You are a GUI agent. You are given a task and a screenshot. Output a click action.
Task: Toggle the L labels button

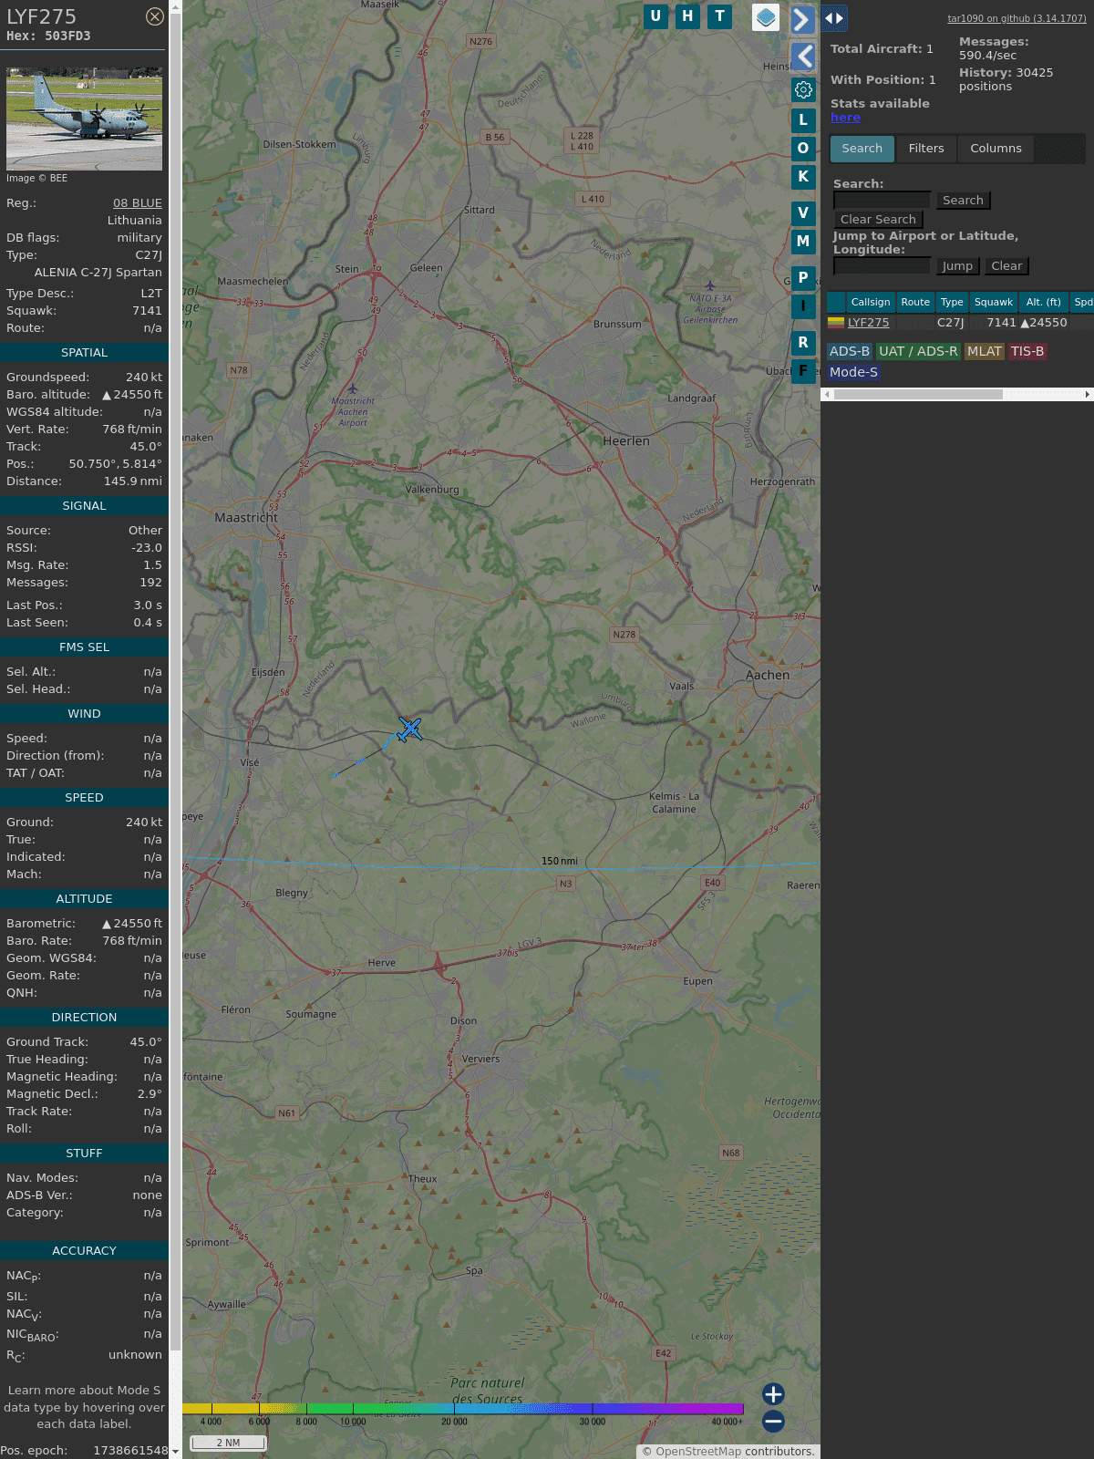pyautogui.click(x=803, y=120)
